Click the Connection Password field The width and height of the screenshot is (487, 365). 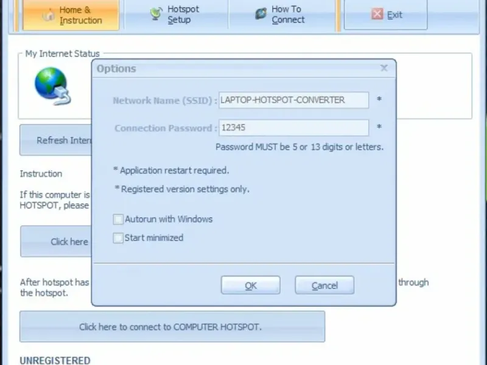tap(294, 128)
